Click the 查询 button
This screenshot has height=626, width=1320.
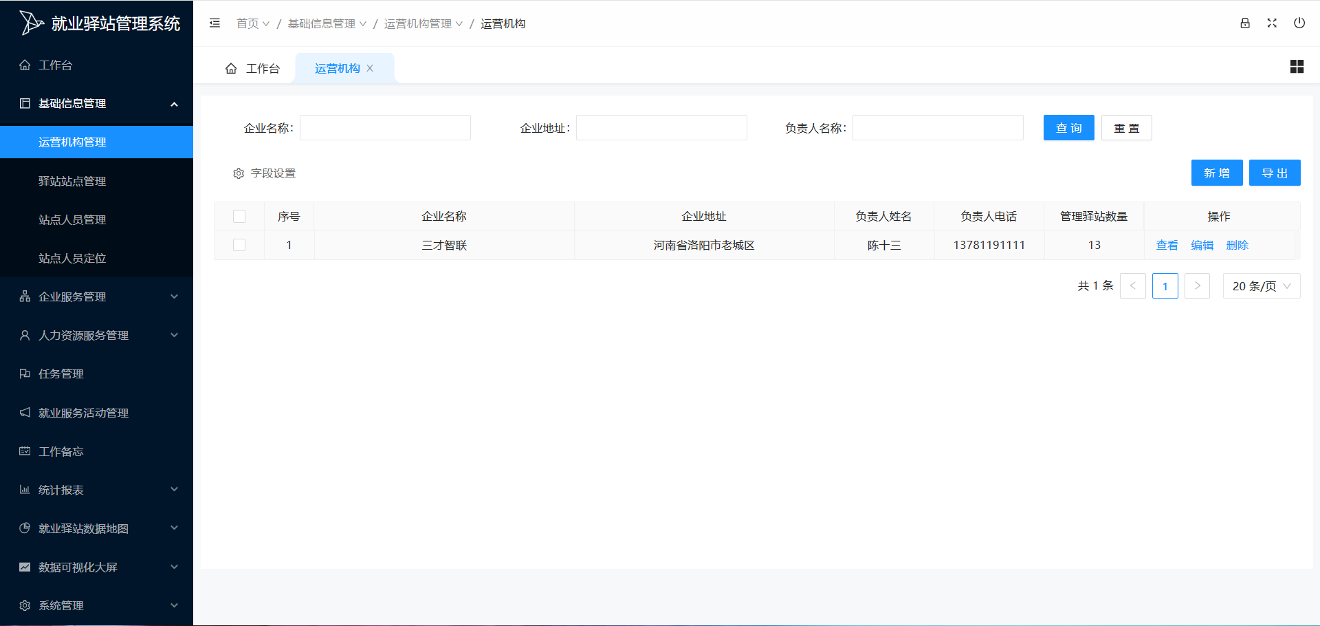(1069, 128)
